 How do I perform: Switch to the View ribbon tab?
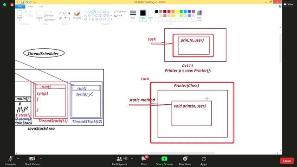point(41,6)
